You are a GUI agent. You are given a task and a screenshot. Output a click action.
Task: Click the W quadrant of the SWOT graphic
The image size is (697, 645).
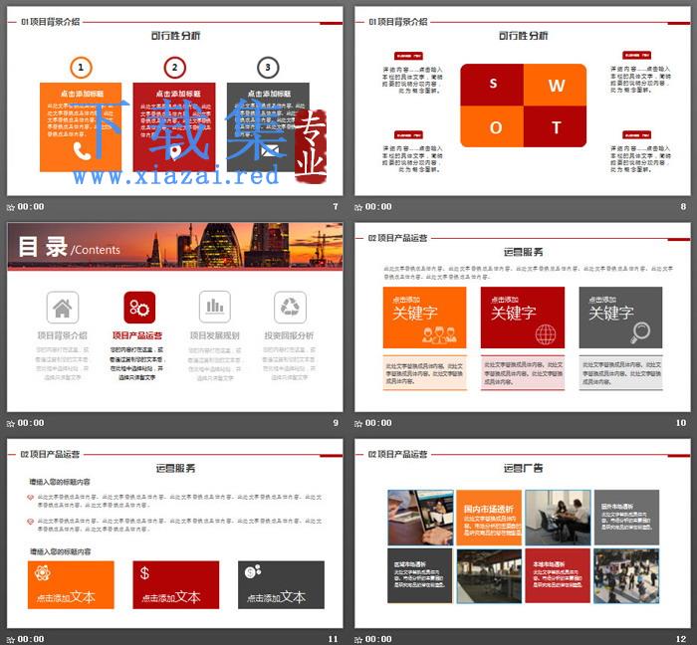(x=556, y=85)
